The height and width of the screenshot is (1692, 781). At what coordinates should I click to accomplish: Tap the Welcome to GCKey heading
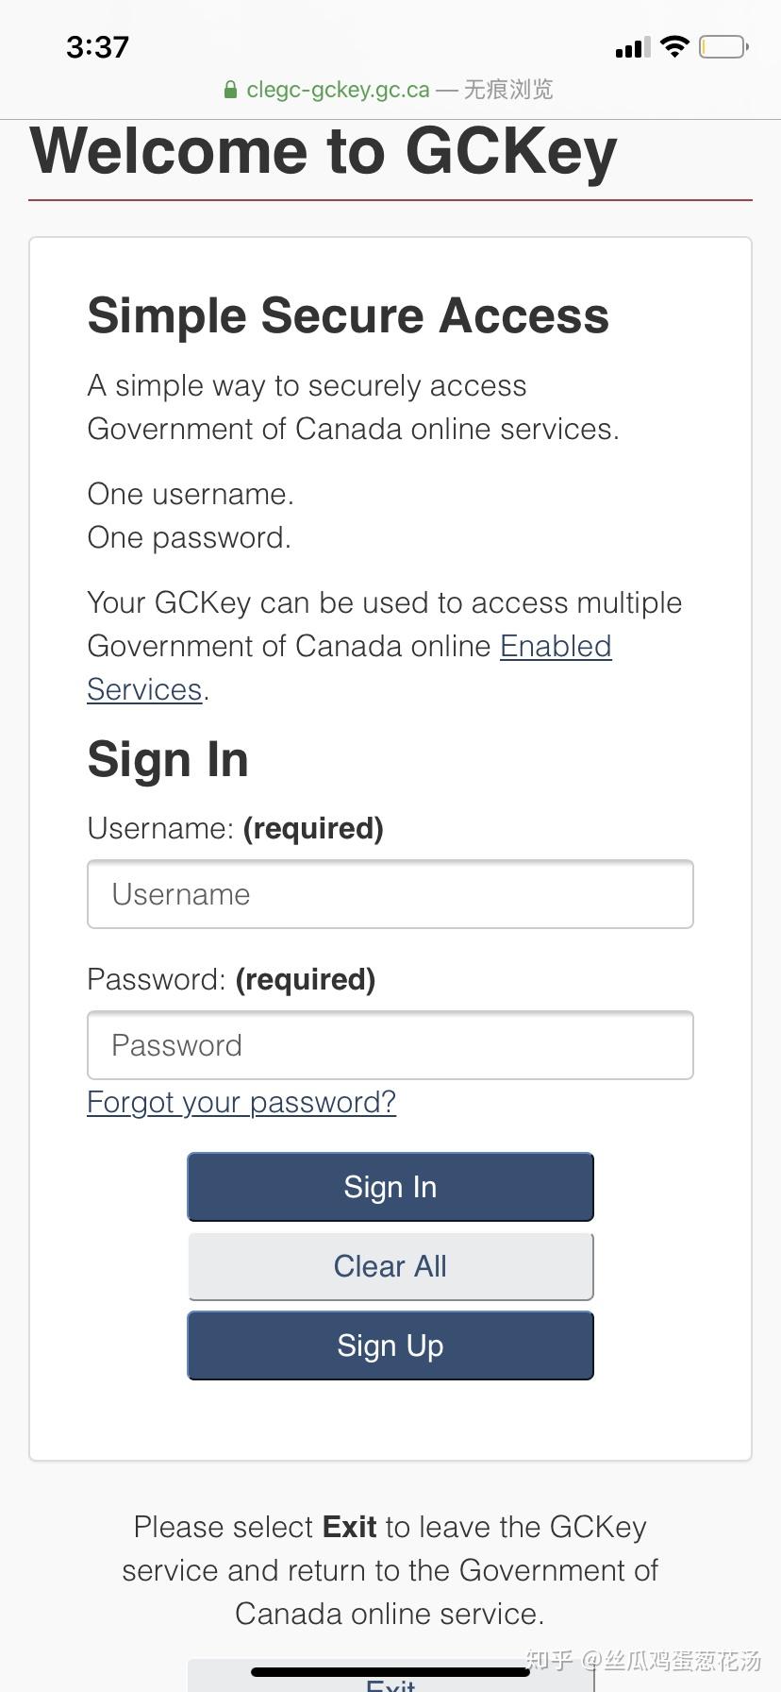tap(324, 151)
